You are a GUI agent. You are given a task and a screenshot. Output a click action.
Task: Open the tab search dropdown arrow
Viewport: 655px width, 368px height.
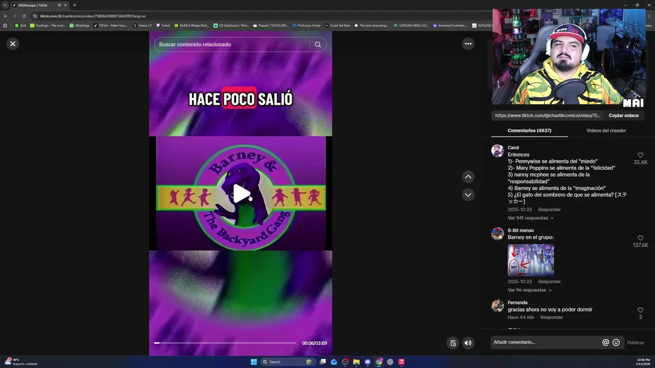tap(5, 5)
